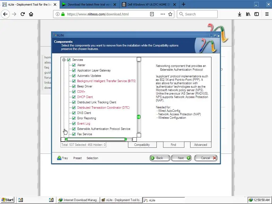This screenshot has width=272, height=204.
Task: Close the Download latest free trial tab
Action: [x=115, y=5]
